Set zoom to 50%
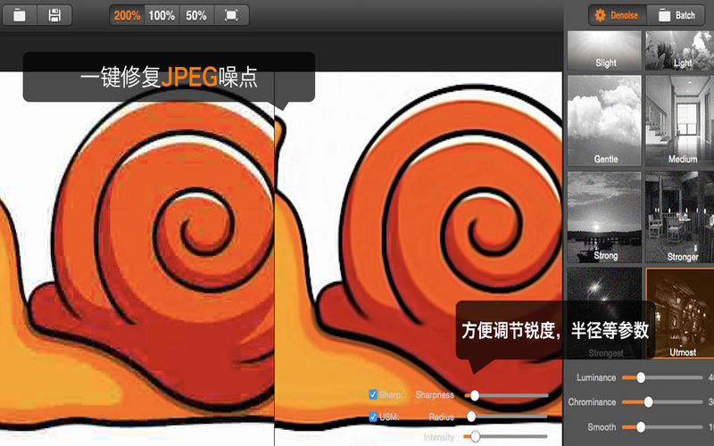 (x=196, y=15)
